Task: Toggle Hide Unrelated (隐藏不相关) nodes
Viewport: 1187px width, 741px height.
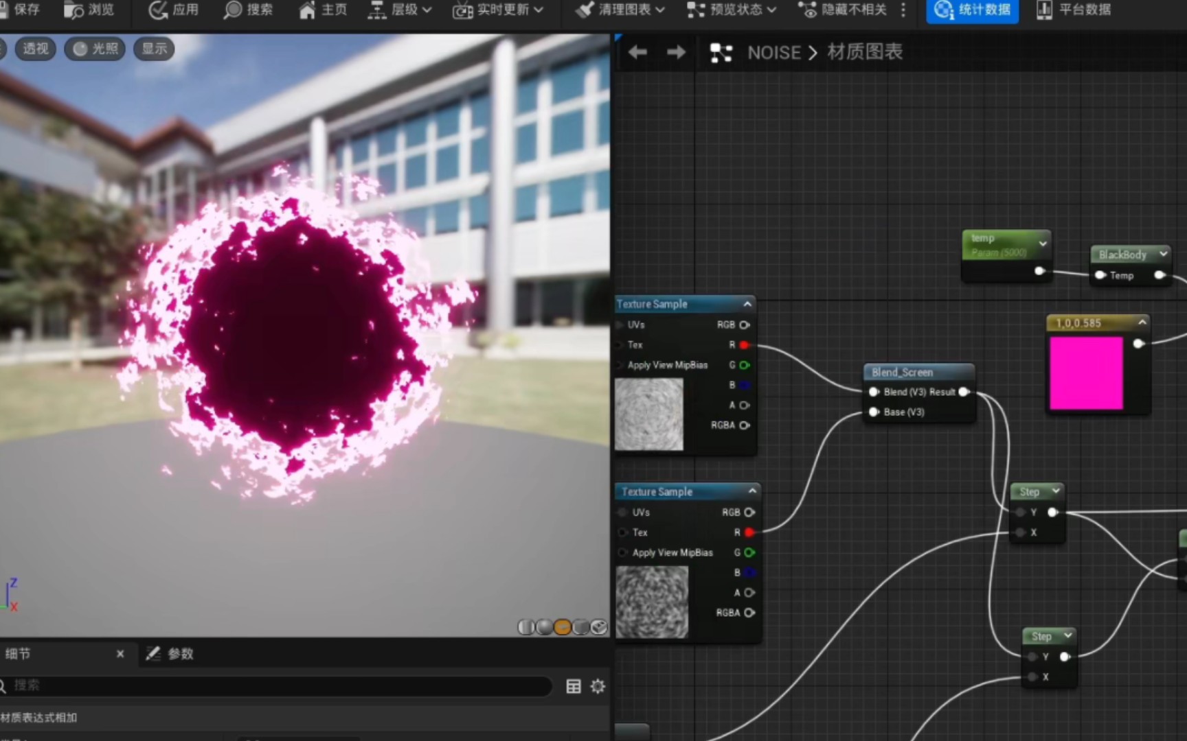Action: [x=843, y=10]
